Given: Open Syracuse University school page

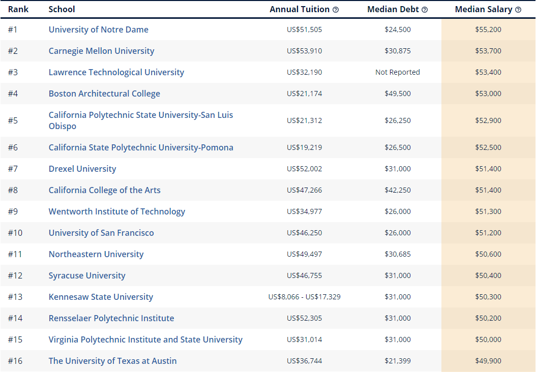Looking at the screenshot, I should click(x=87, y=275).
